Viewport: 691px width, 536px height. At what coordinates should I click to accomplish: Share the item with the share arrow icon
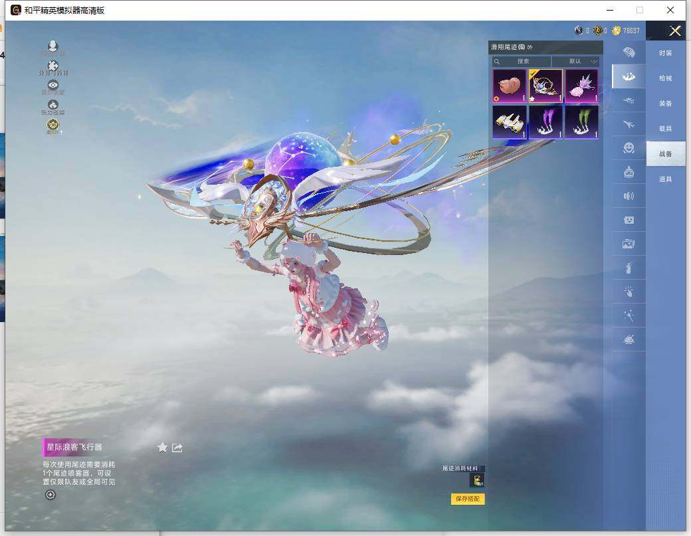pos(177,448)
